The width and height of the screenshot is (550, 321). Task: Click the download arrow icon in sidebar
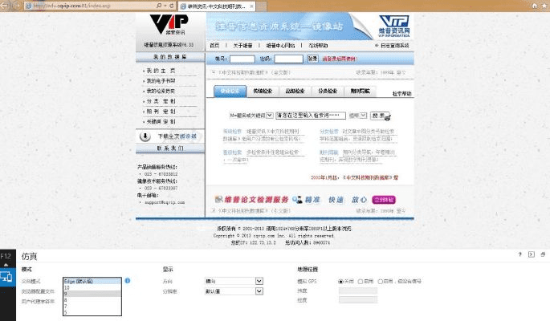pyautogui.click(x=145, y=136)
